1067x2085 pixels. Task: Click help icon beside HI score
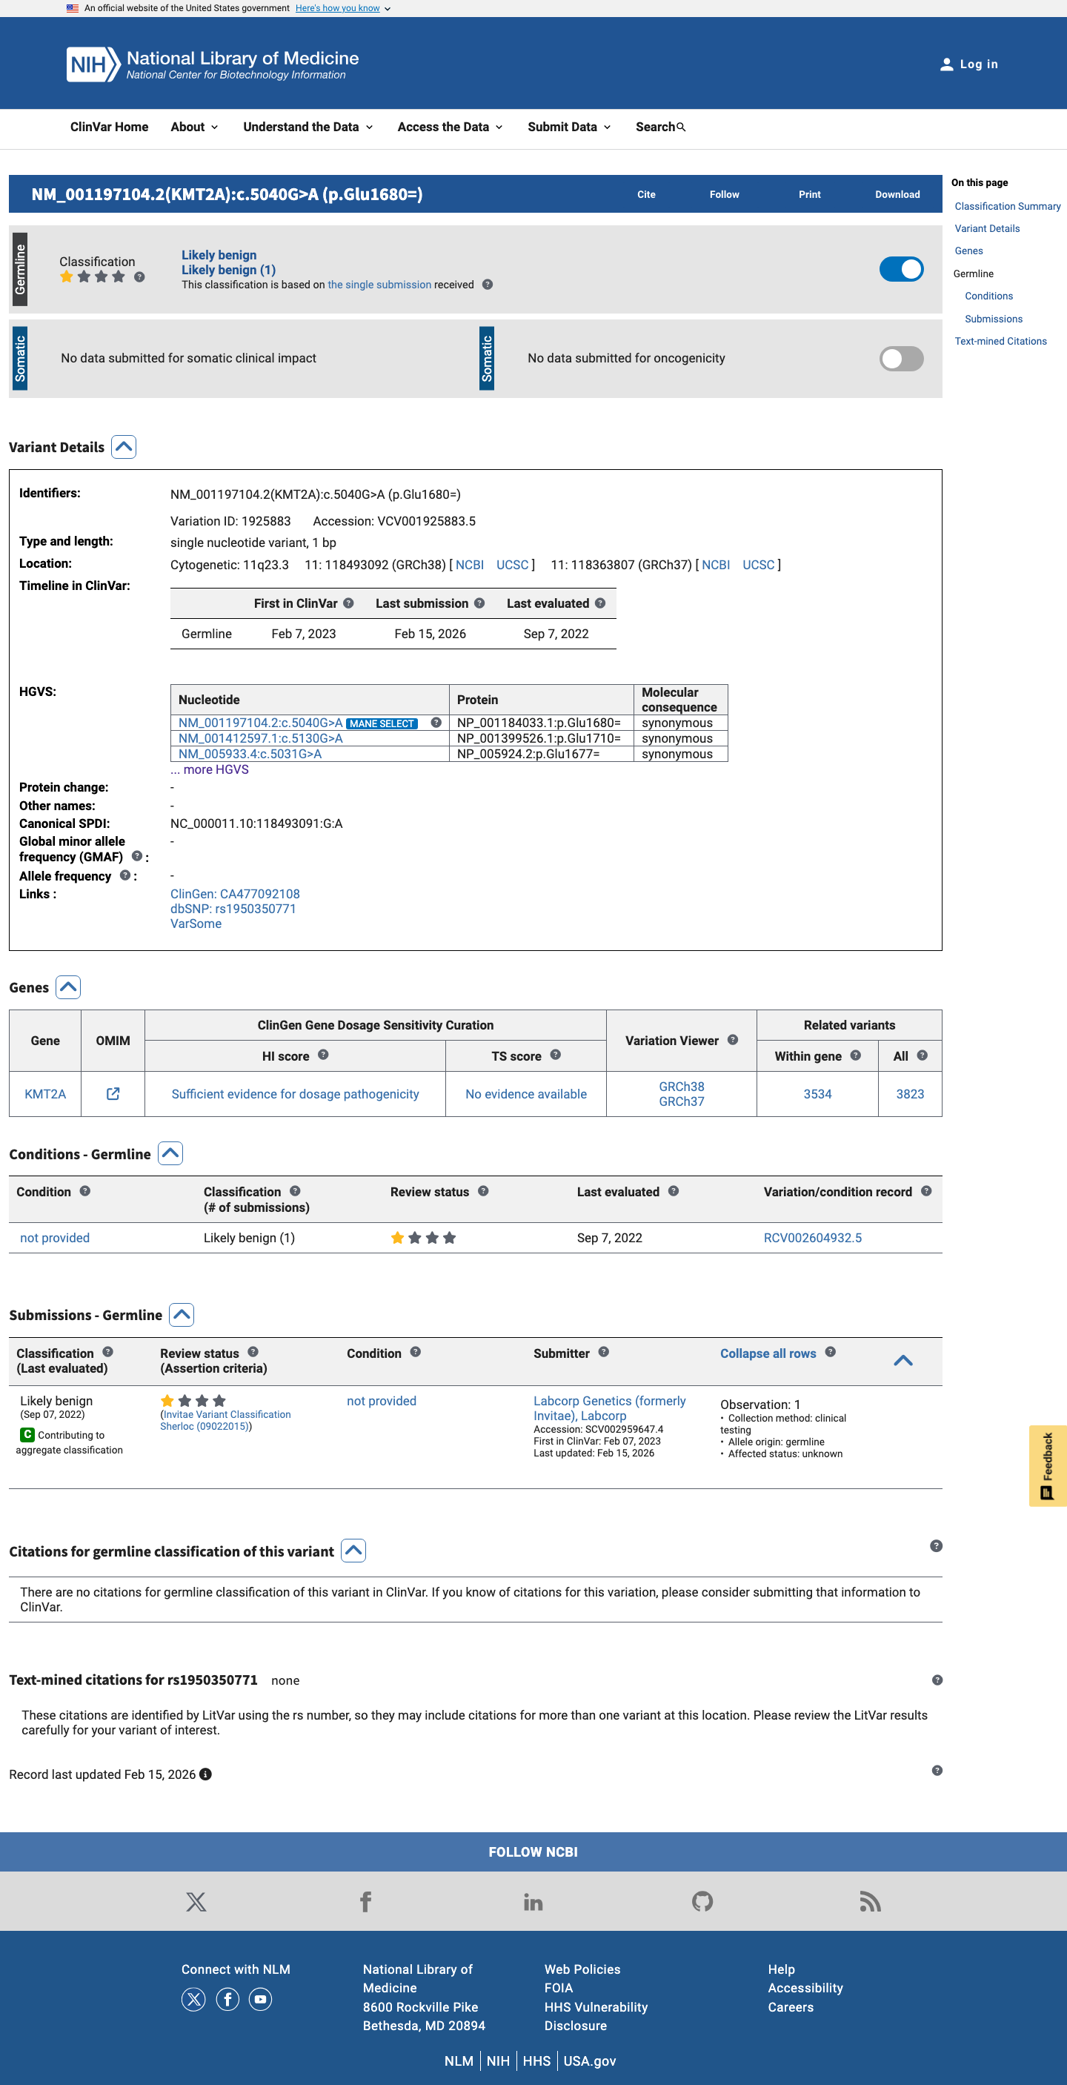point(323,1055)
